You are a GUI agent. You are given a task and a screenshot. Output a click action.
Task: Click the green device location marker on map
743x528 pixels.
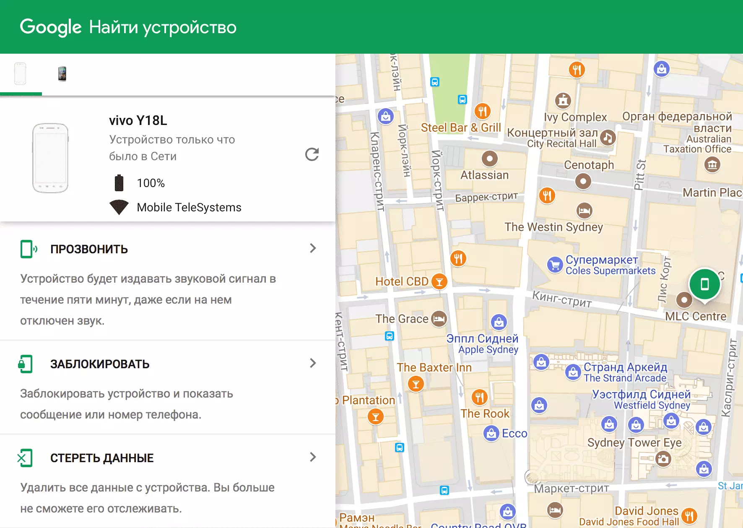(x=705, y=286)
